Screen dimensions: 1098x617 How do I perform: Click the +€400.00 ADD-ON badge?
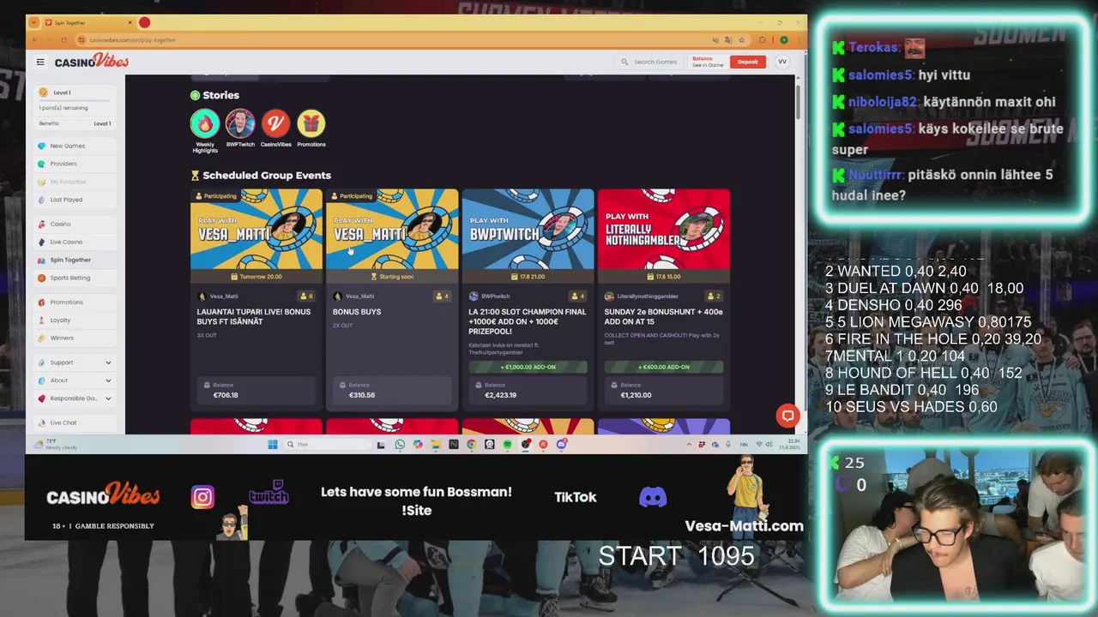pos(664,367)
